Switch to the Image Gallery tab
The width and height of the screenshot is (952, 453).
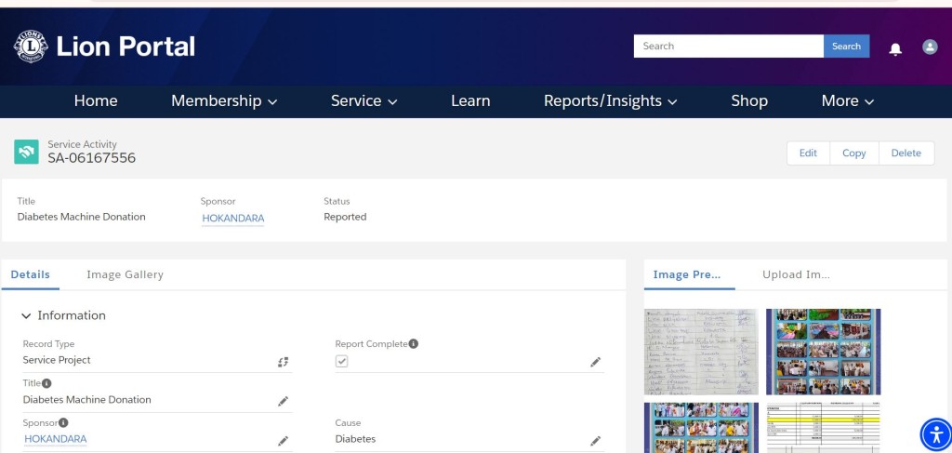tap(126, 274)
